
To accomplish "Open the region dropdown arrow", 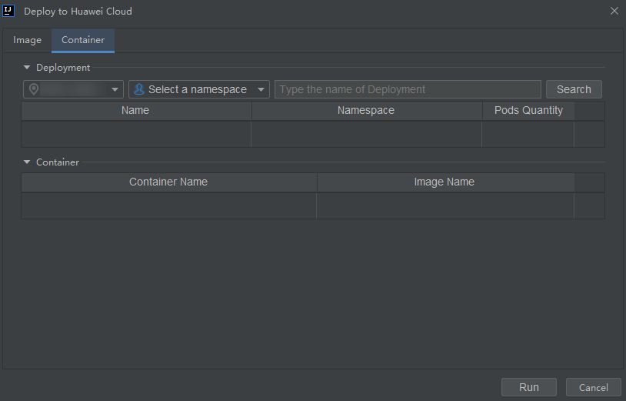I will pos(115,89).
